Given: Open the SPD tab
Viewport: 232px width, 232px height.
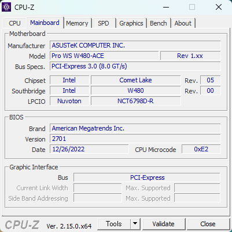Looking at the screenshot, I should click(104, 23).
